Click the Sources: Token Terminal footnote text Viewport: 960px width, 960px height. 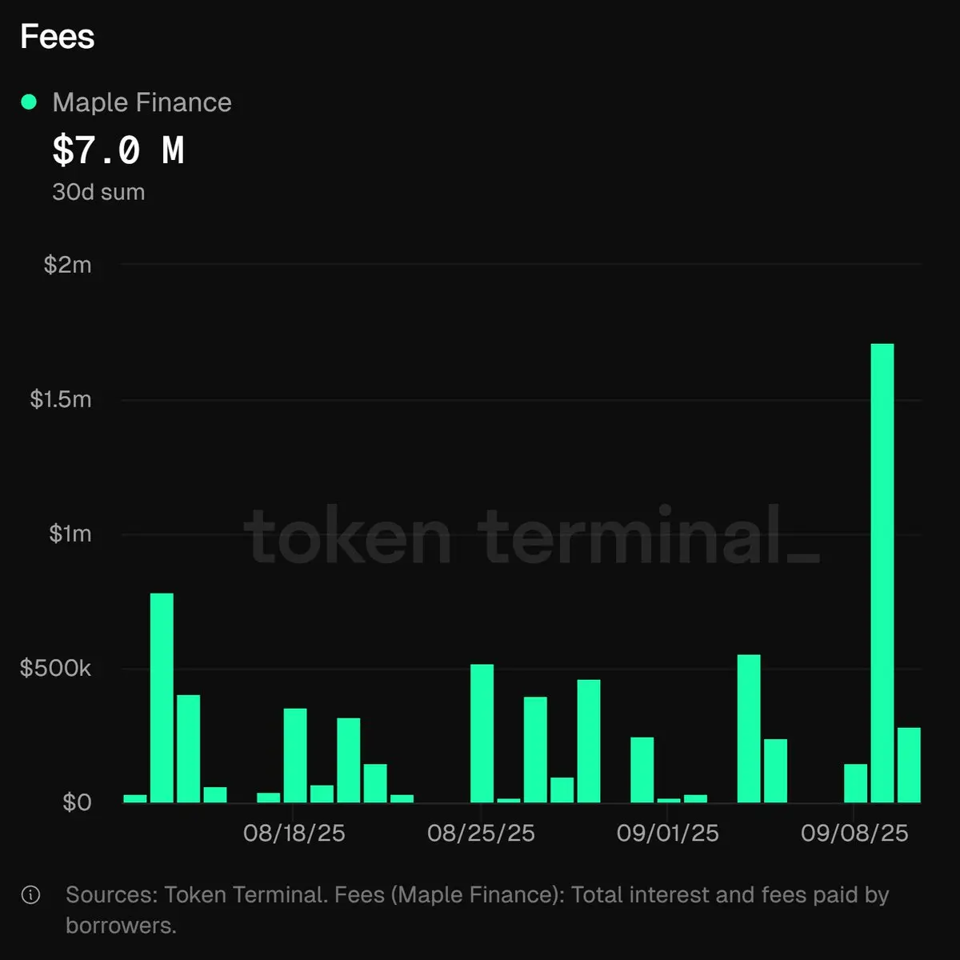pyautogui.click(x=478, y=910)
